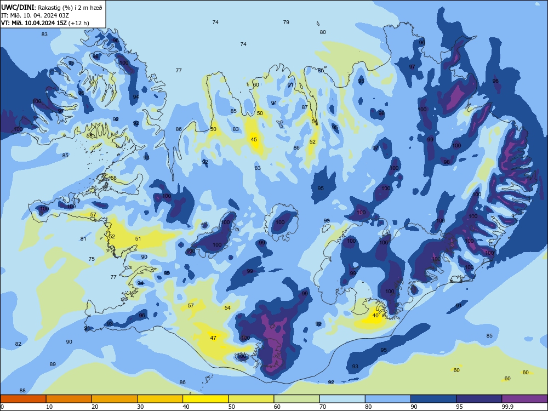Screen dimensions: 548x411
Task: Click the map value '75' in the western bay
Action: [x=92, y=259]
